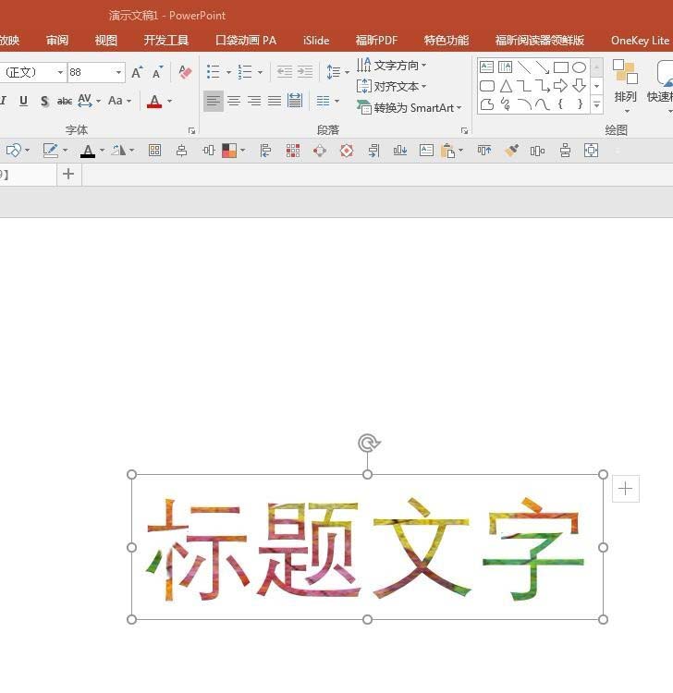Toggle text shadow with the S button

pos(44,102)
